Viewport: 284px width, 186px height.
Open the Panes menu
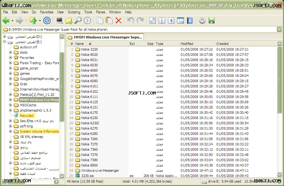click(x=101, y=12)
